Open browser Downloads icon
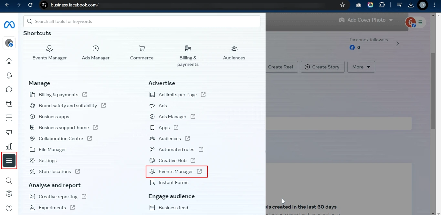Image resolution: width=441 pixels, height=215 pixels. click(x=411, y=5)
